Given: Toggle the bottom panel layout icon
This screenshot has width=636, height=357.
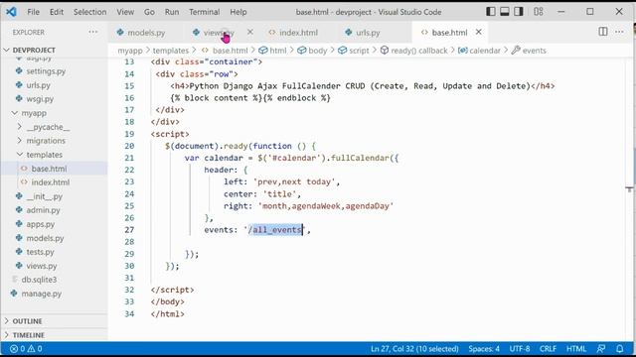Looking at the screenshot, I should [x=504, y=12].
